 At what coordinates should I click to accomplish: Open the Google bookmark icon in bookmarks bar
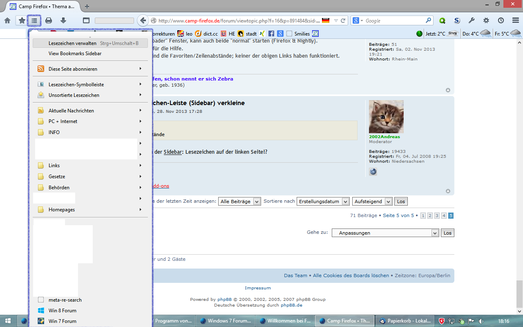tap(280, 34)
